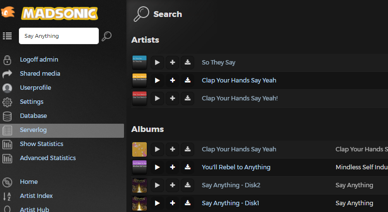
Task: Download the Say Anything - Disk1 album
Action: coord(187,203)
